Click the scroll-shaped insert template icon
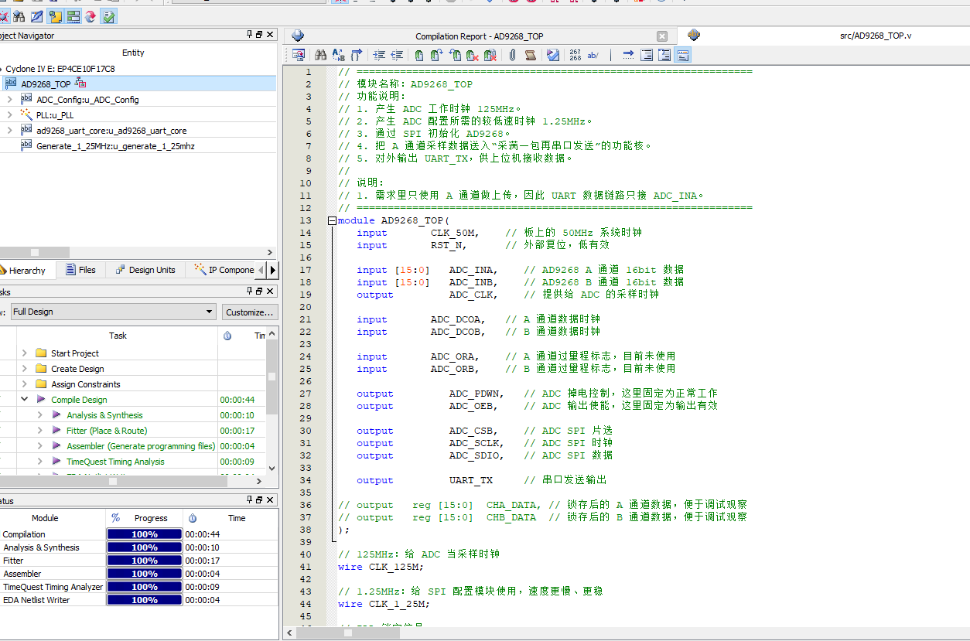Screen dimensions: 970x641 click(x=531, y=55)
